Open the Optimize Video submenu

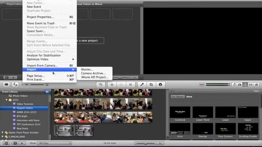(x=50, y=59)
